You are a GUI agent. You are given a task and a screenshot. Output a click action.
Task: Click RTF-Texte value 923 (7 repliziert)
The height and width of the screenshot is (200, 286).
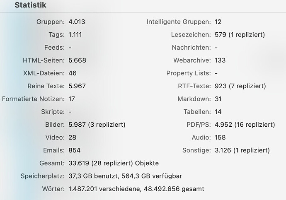coord(240,86)
